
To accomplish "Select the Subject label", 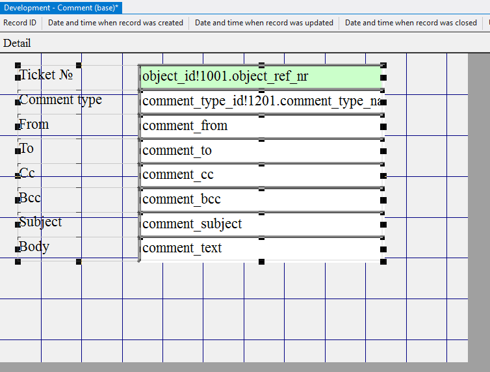I will [x=41, y=222].
